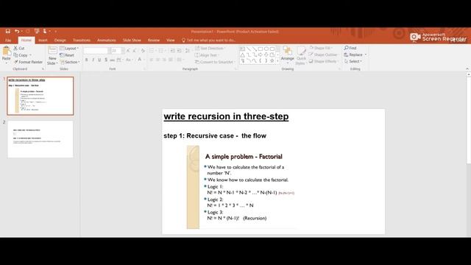Click the Redo button in Quick Access Toolbar
This screenshot has width=471, height=265.
point(28,31)
